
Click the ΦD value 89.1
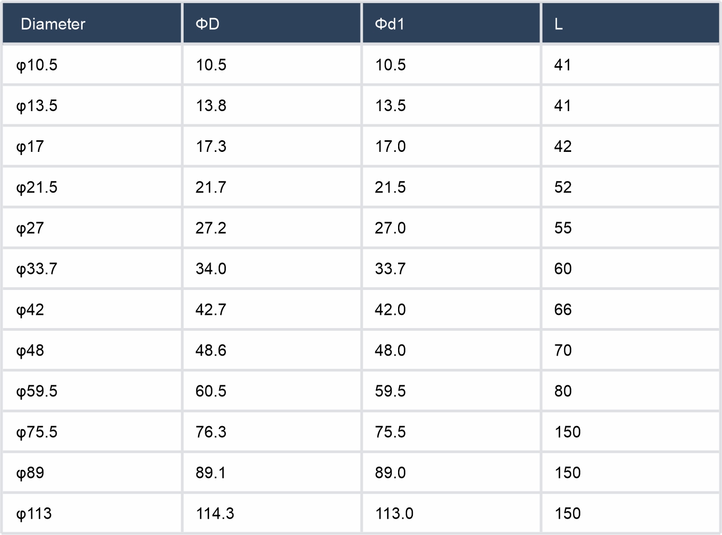click(211, 473)
